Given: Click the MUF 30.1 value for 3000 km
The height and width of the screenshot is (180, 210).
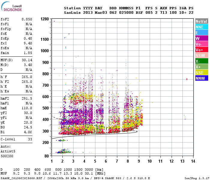Looking at the screenshot, I should 89,173.
